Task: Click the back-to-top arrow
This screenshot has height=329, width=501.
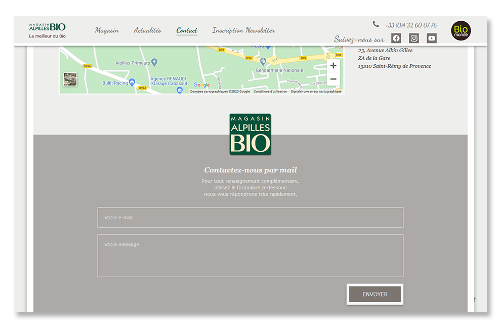Action: pos(475,300)
